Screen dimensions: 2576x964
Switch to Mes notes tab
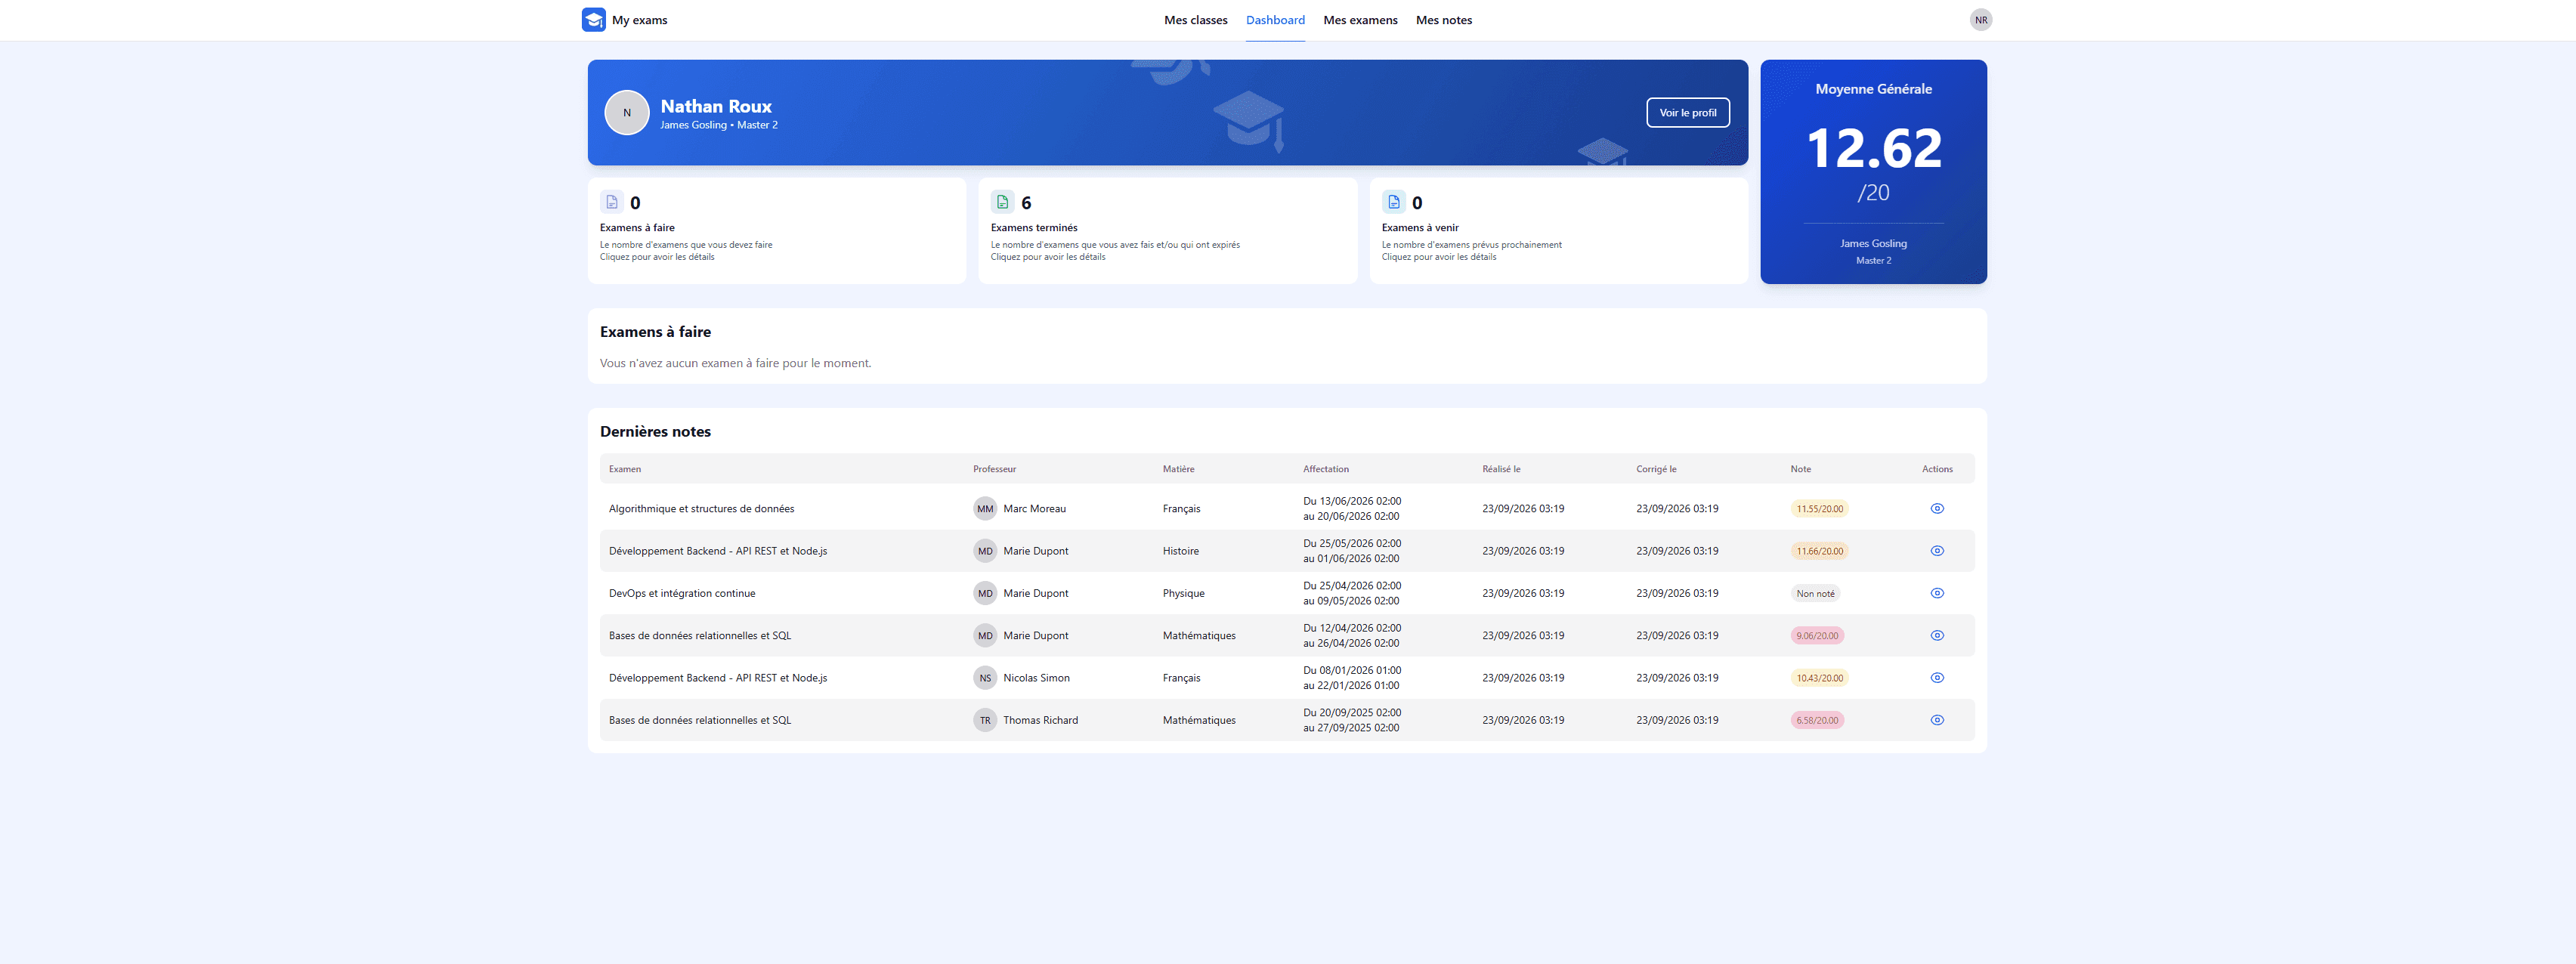point(1443,20)
